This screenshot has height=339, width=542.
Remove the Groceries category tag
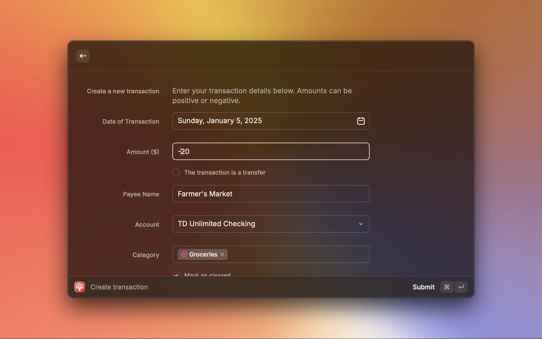222,254
